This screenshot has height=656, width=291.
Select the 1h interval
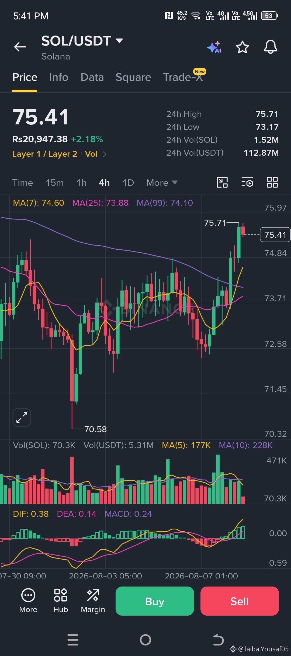click(82, 183)
